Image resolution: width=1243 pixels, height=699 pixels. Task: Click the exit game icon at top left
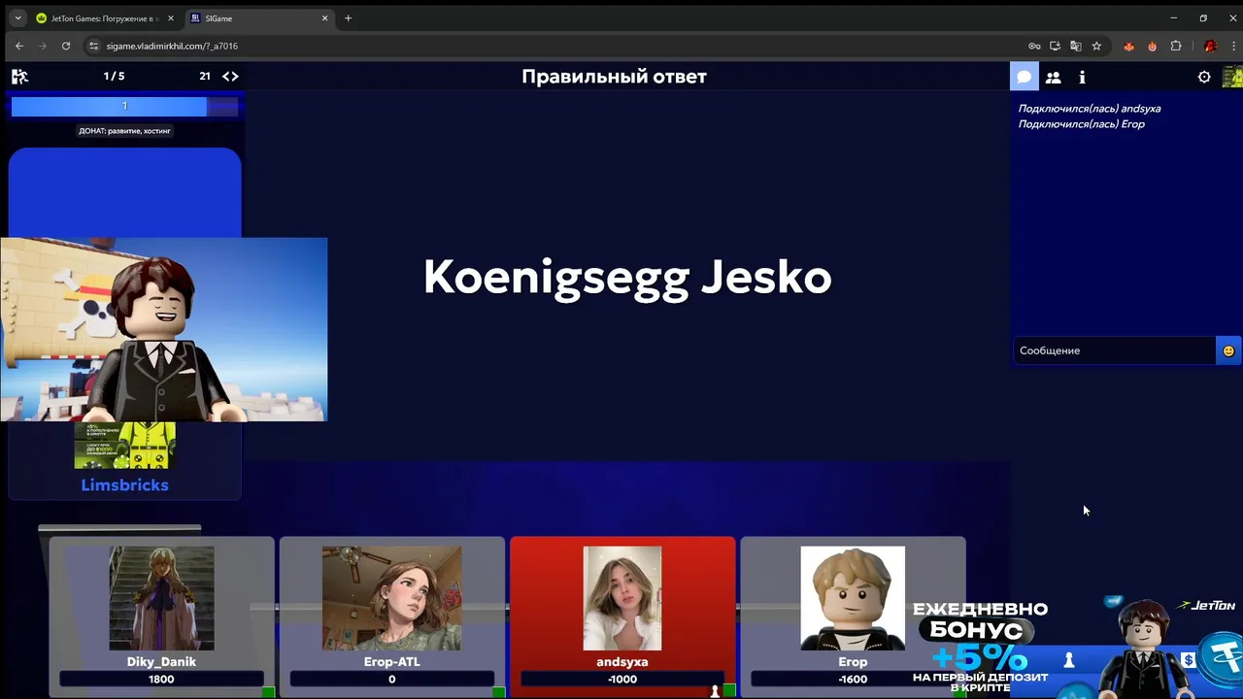(x=19, y=76)
